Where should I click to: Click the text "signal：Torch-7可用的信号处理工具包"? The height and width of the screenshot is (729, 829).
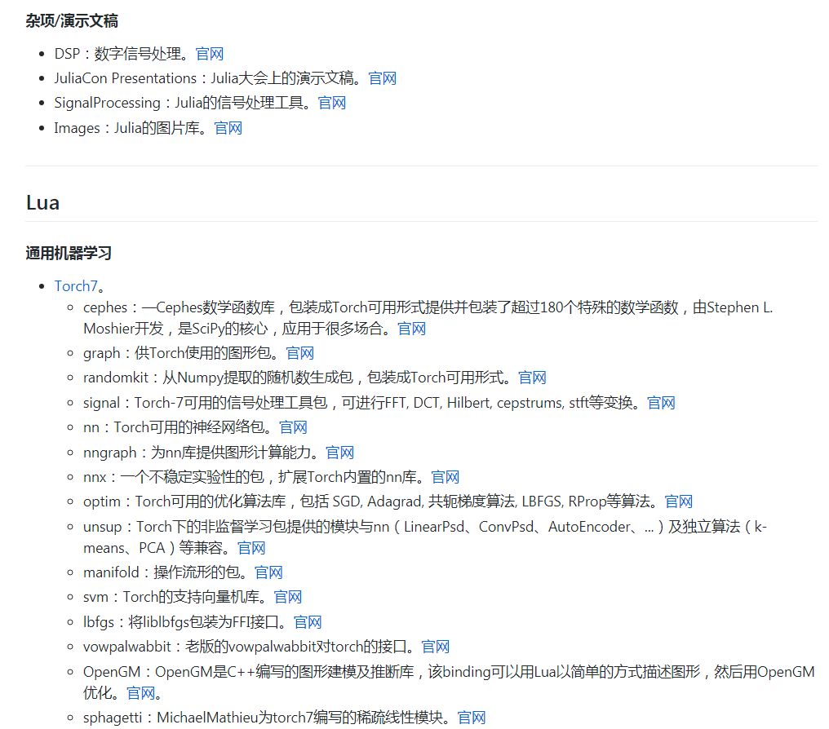[x=206, y=403]
